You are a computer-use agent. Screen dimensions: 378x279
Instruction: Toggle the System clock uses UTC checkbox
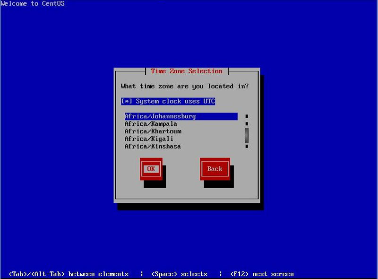pyautogui.click(x=168, y=101)
